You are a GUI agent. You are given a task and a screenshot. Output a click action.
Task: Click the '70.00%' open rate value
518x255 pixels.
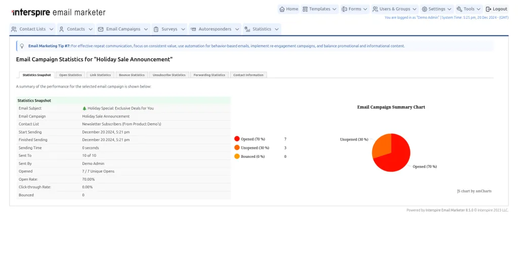tap(89, 179)
